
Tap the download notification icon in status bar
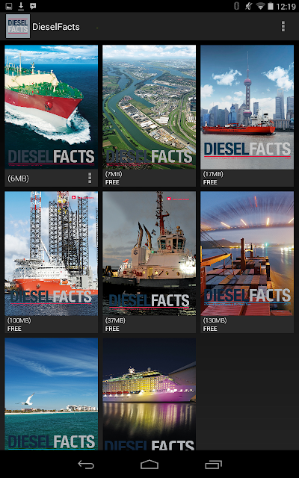pos(21,6)
